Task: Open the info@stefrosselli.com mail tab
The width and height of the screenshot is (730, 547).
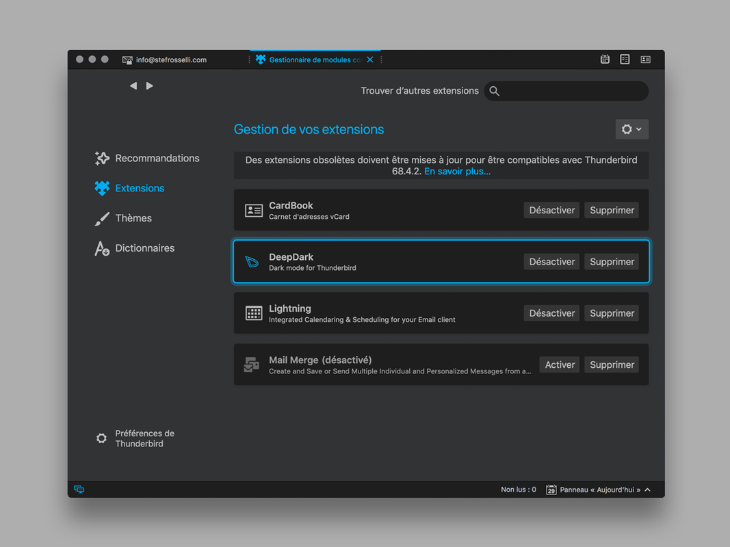Action: pyautogui.click(x=164, y=59)
